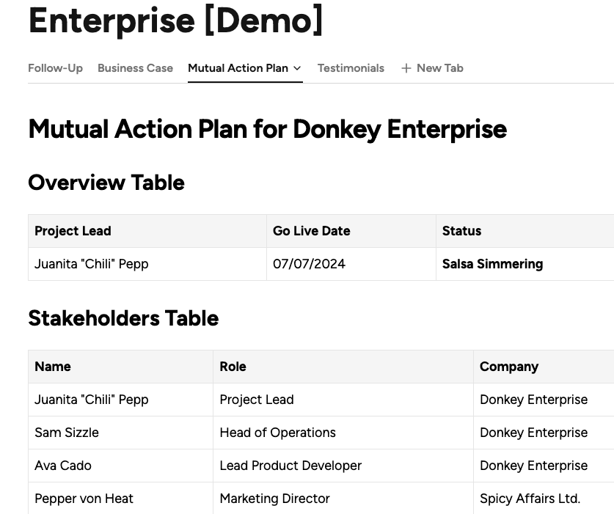
Task: Expand the Mutual Action Plan tab chevron
Action: (297, 68)
